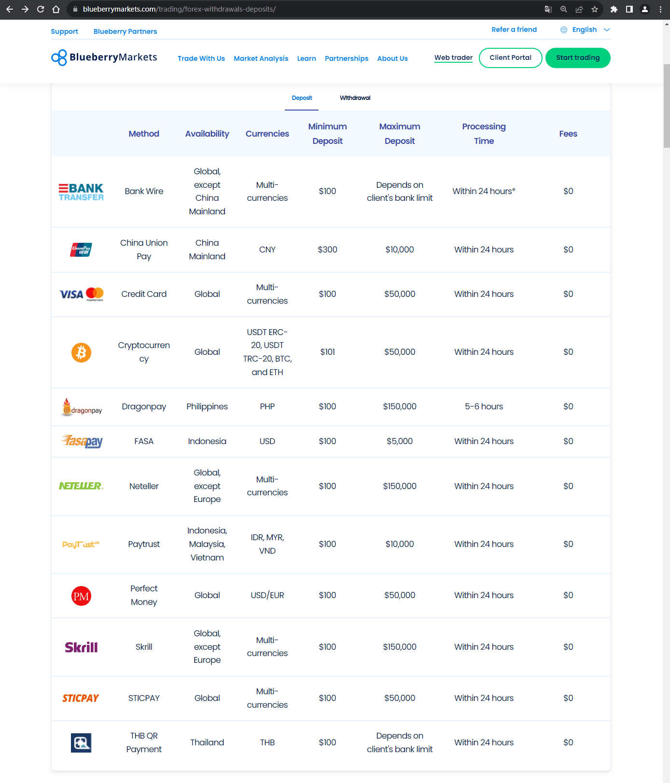Click the Minimum Deposit column header
Image resolution: width=670 pixels, height=783 pixels.
(x=327, y=134)
